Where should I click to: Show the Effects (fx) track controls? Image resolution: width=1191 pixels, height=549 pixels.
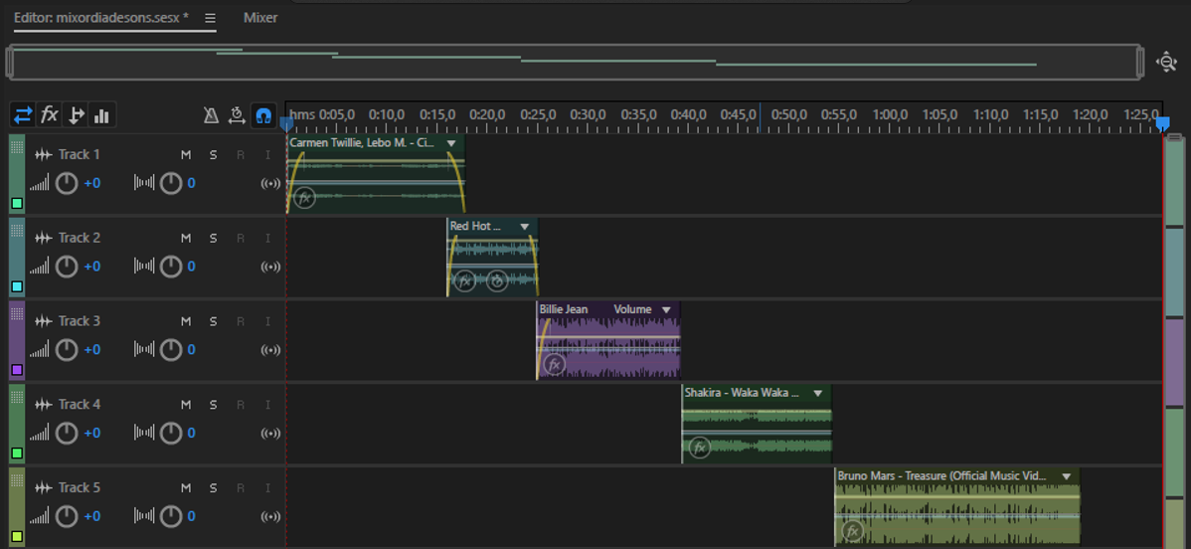tap(49, 115)
